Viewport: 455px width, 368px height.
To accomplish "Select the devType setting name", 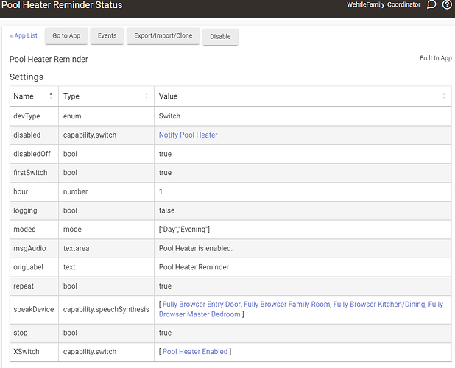I will 27,116.
